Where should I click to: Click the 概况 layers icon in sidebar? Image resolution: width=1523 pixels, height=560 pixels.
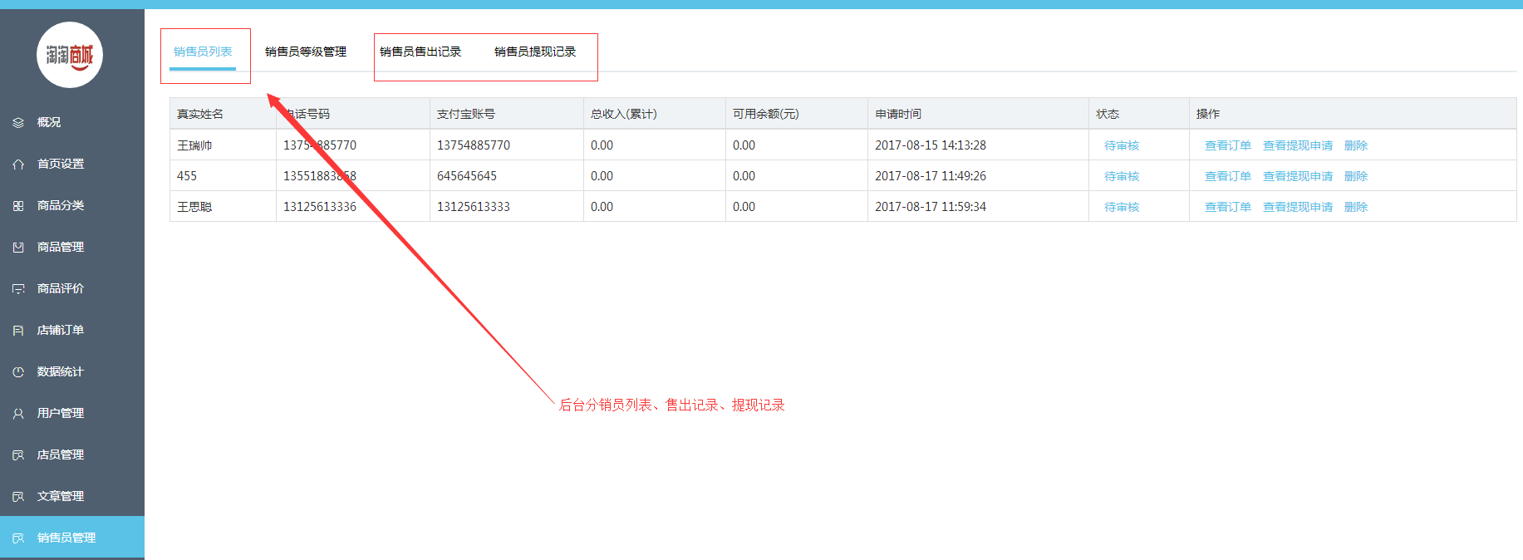(18, 122)
